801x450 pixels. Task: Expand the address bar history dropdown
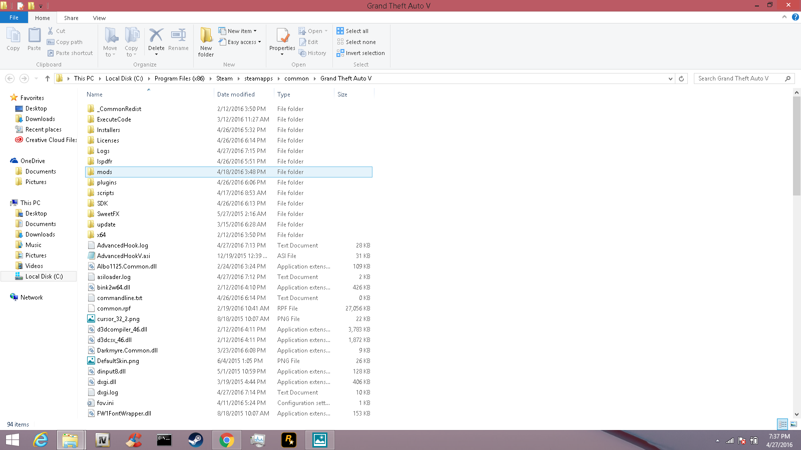pos(670,78)
